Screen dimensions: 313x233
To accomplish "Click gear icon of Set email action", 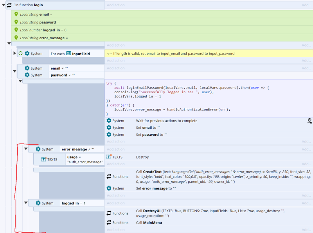I will pyautogui.click(x=109, y=127).
